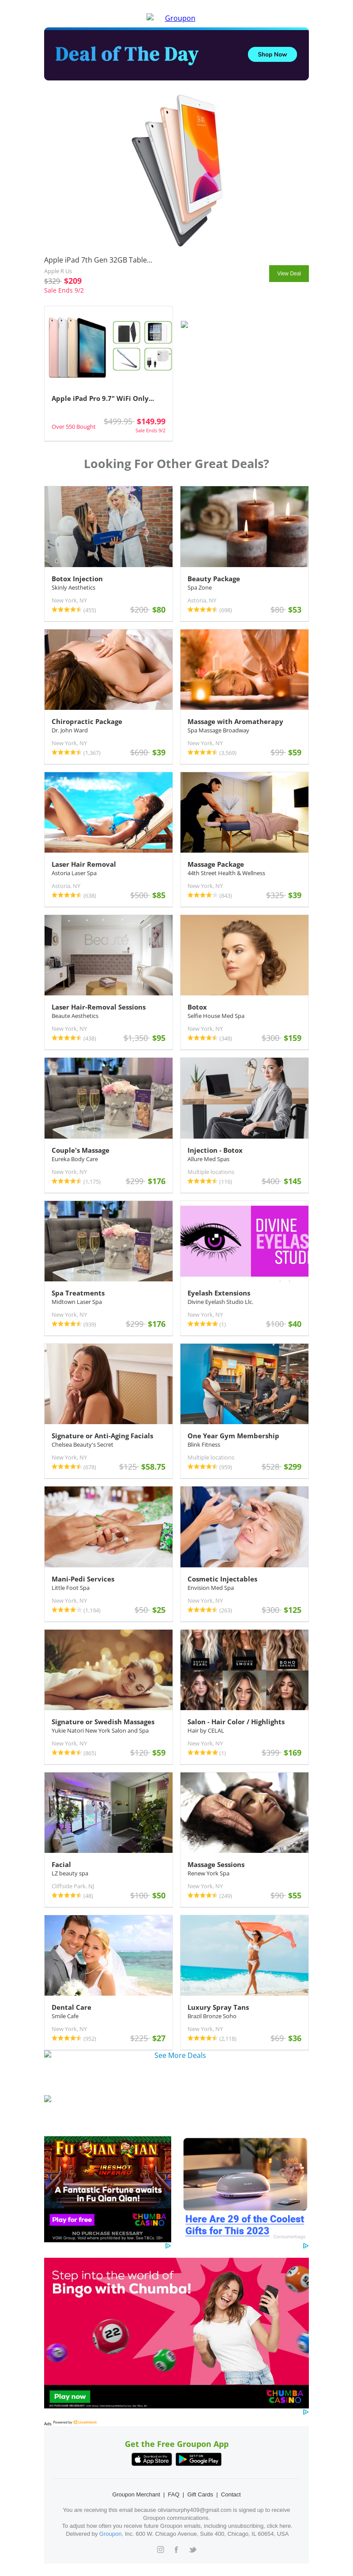Select the Apple iPad Pro 9.7" deal thumbnail
This screenshot has width=353, height=2576.
click(108, 346)
